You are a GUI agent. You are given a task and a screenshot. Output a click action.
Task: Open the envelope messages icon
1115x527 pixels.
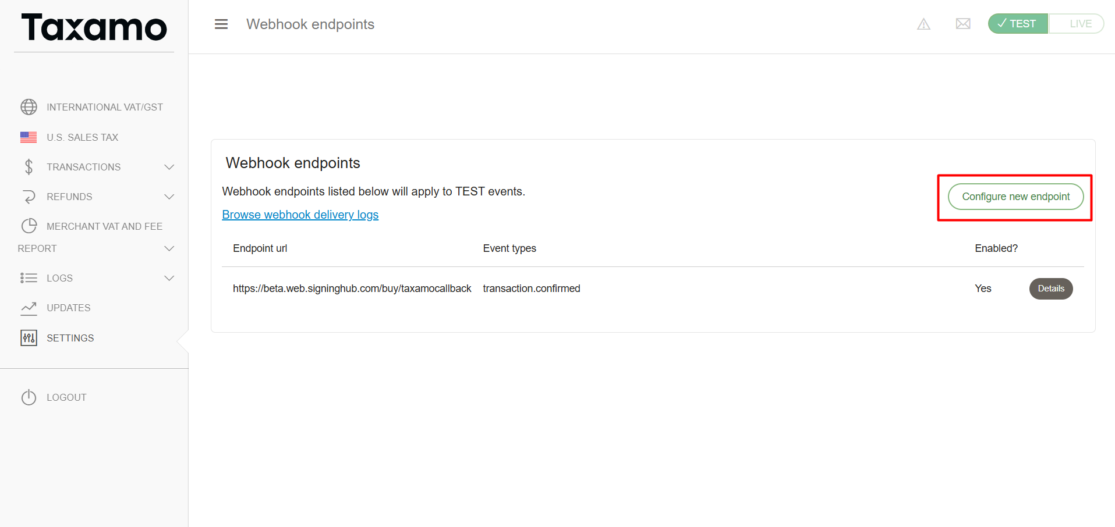click(x=963, y=24)
